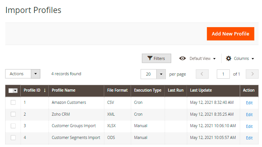
Task: Select the Customer Segments Import checkbox
Action: coord(13,137)
